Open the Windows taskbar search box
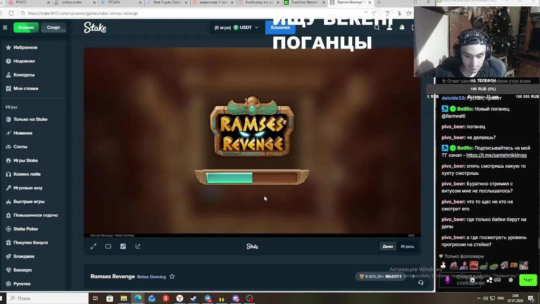This screenshot has width=540, height=304. [46, 299]
